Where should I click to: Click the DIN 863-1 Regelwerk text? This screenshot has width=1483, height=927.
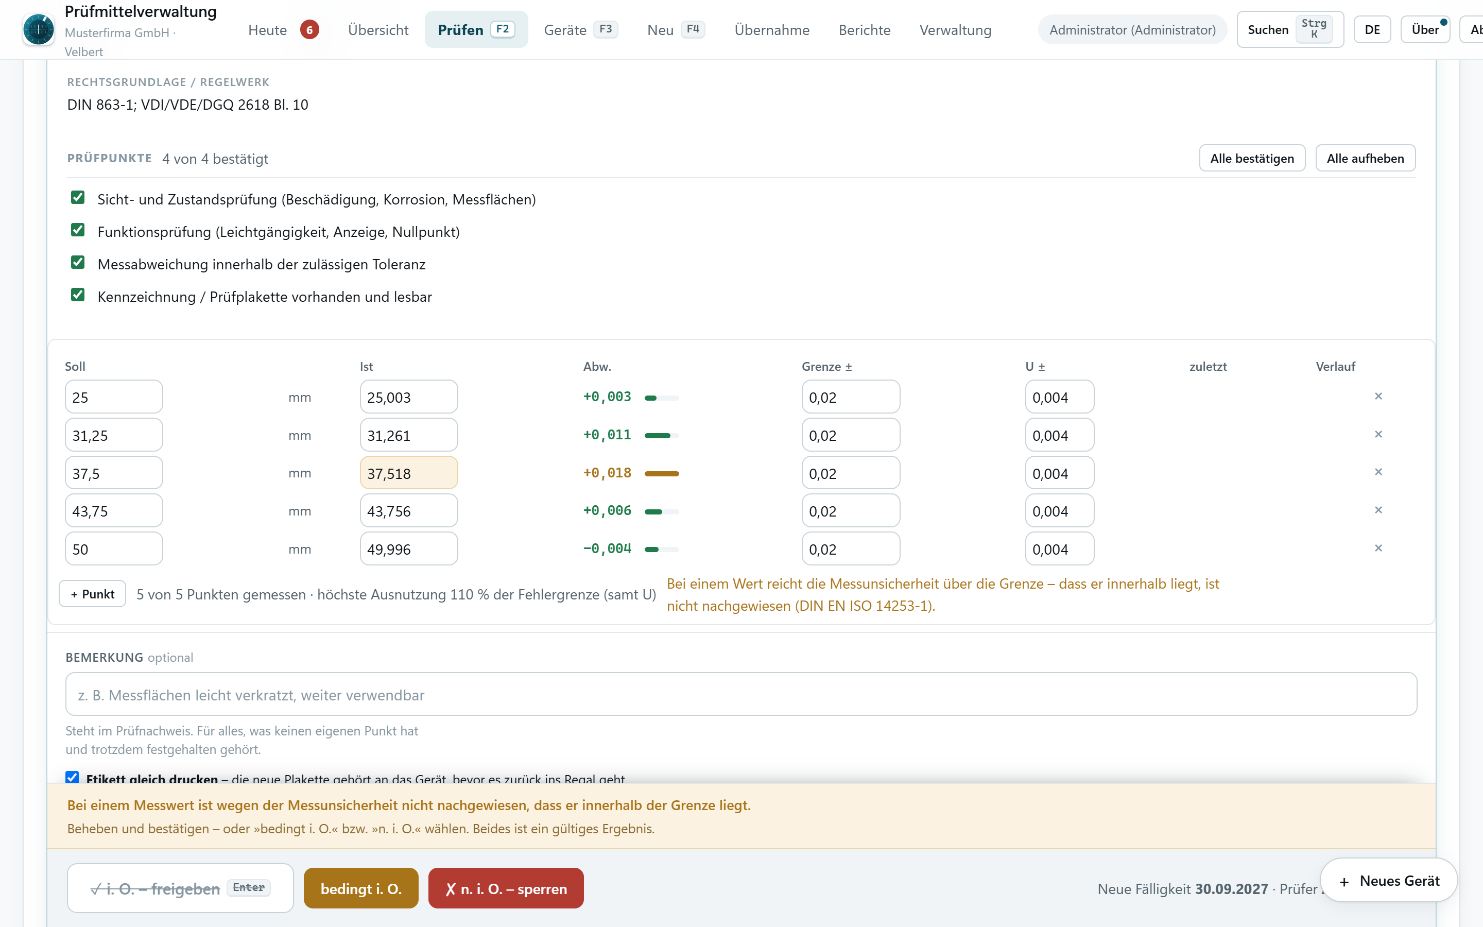187,105
